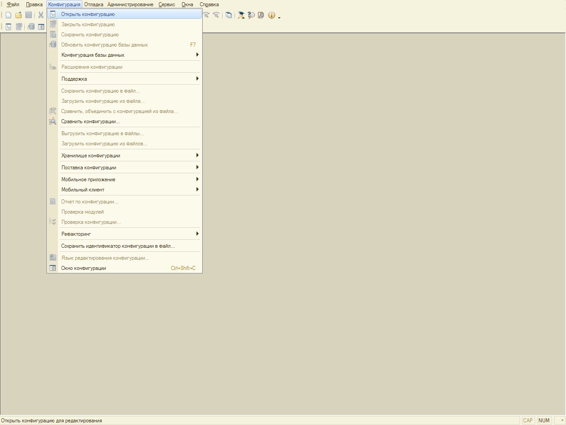Click the Windows list toolbar icon
This screenshot has width=566, height=425.
point(229,15)
